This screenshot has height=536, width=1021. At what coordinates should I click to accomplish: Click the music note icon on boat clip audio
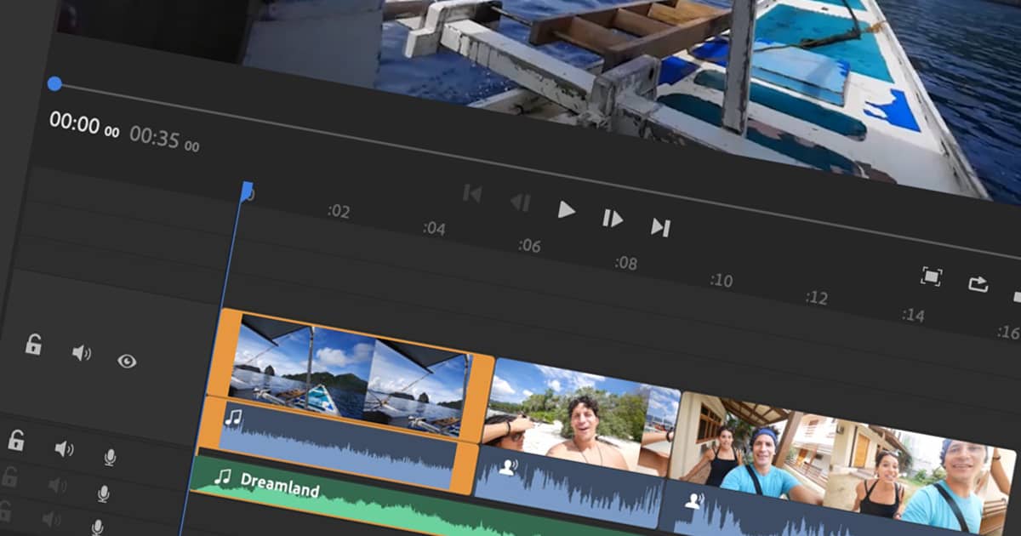[x=233, y=417]
